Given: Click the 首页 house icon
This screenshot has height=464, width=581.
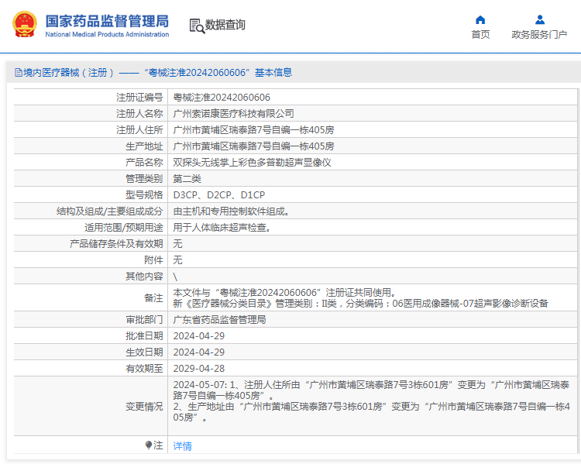Looking at the screenshot, I should pyautogui.click(x=480, y=19).
